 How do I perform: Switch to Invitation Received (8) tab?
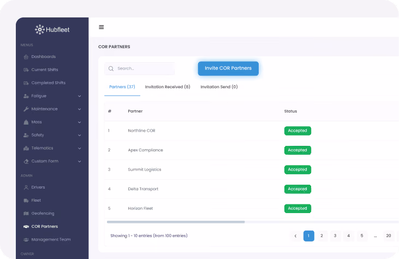(168, 87)
